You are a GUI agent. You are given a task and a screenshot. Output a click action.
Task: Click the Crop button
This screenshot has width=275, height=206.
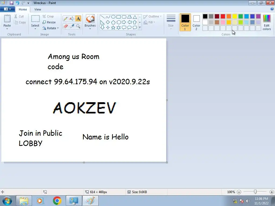click(48, 16)
